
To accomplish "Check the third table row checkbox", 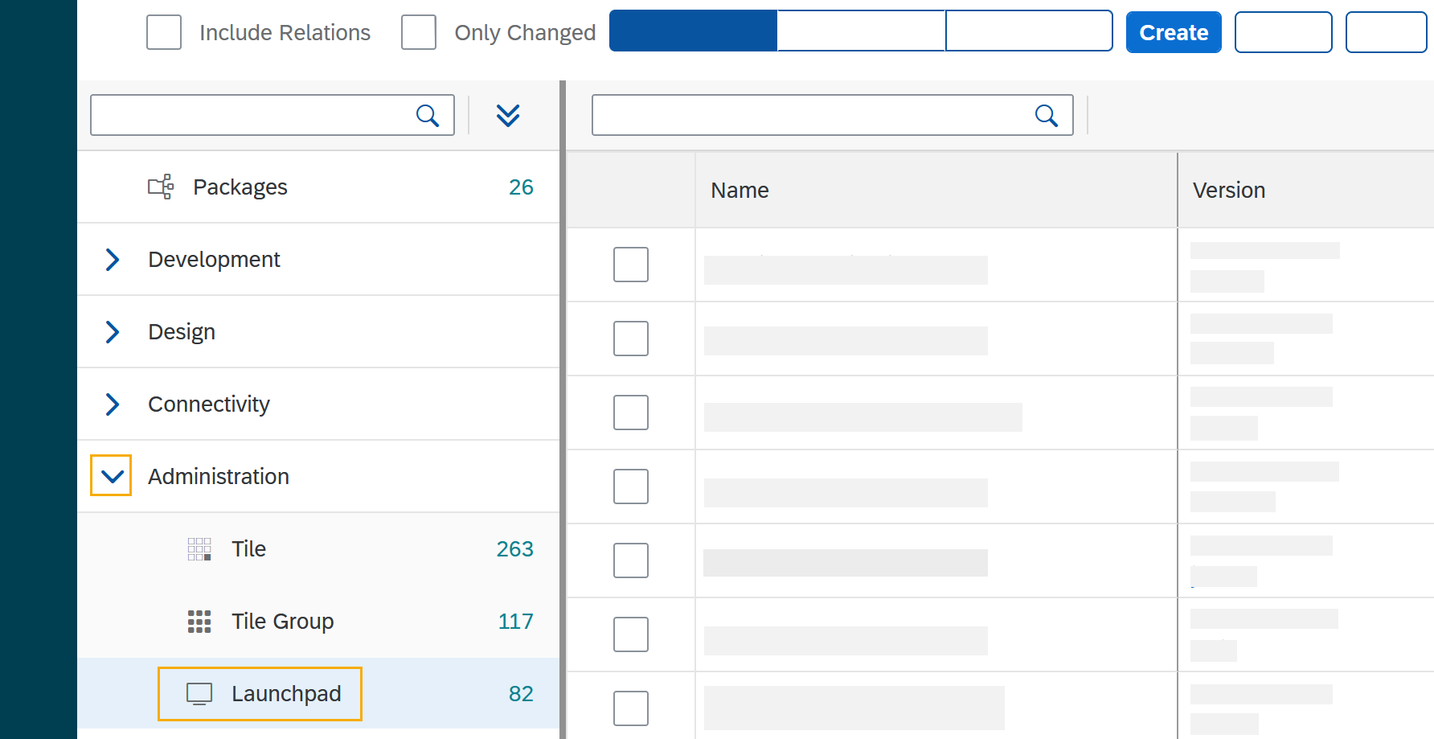I will click(631, 413).
